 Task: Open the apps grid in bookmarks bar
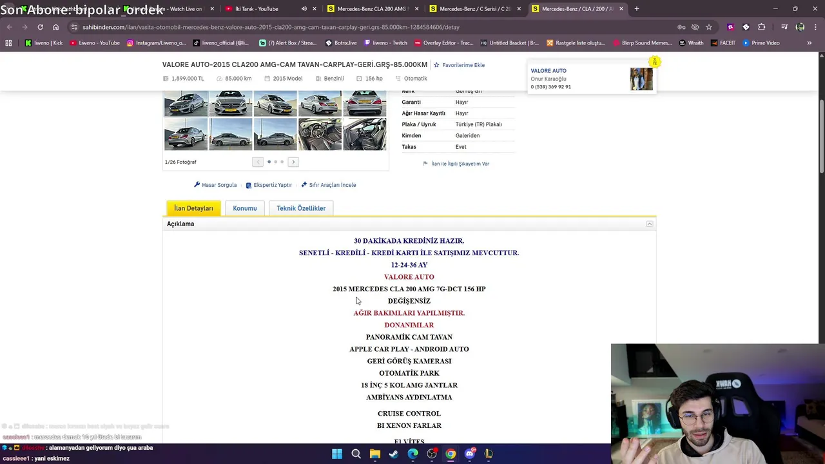click(x=8, y=43)
